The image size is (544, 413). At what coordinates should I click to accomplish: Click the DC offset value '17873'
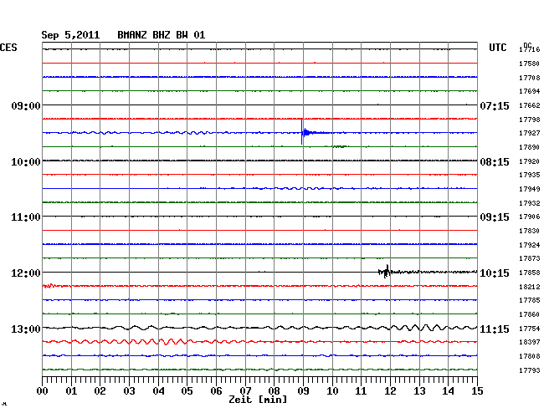(x=530, y=258)
